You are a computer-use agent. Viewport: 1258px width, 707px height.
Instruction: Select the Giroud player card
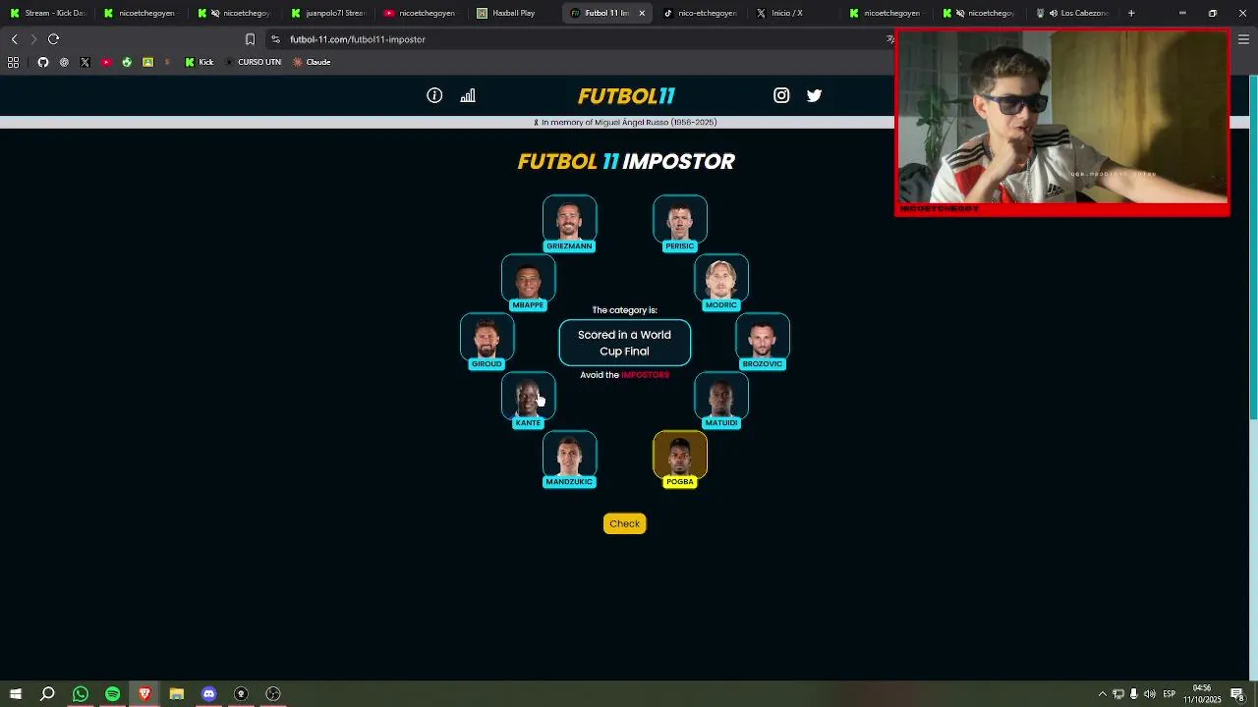coord(486,341)
